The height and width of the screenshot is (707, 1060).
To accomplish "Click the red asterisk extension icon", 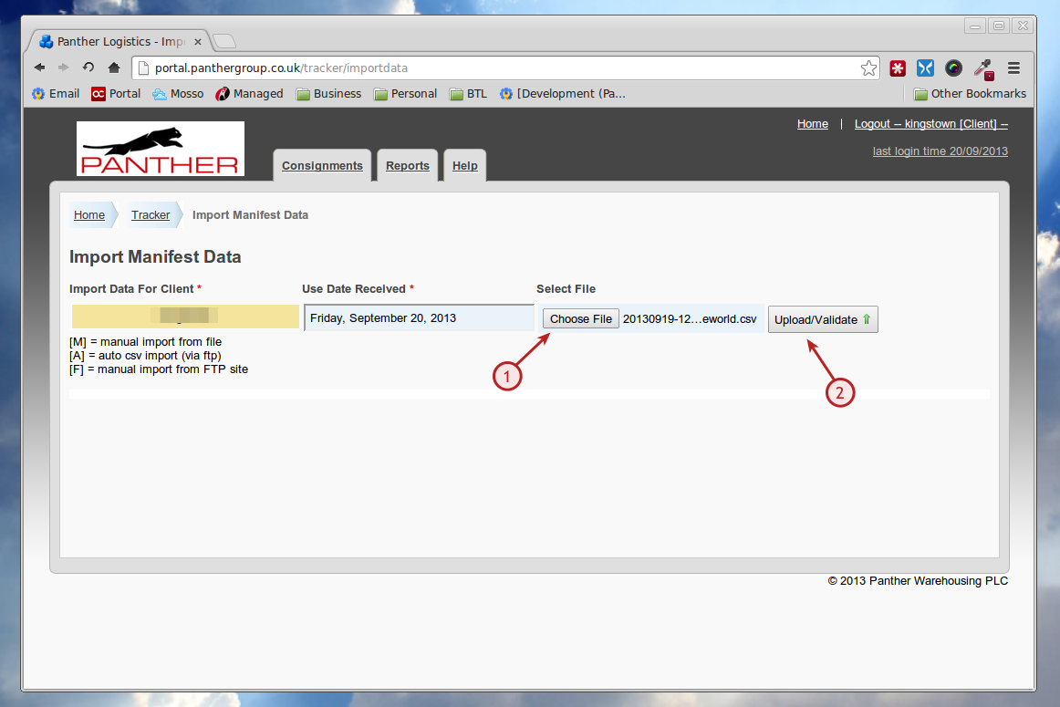I will (898, 68).
